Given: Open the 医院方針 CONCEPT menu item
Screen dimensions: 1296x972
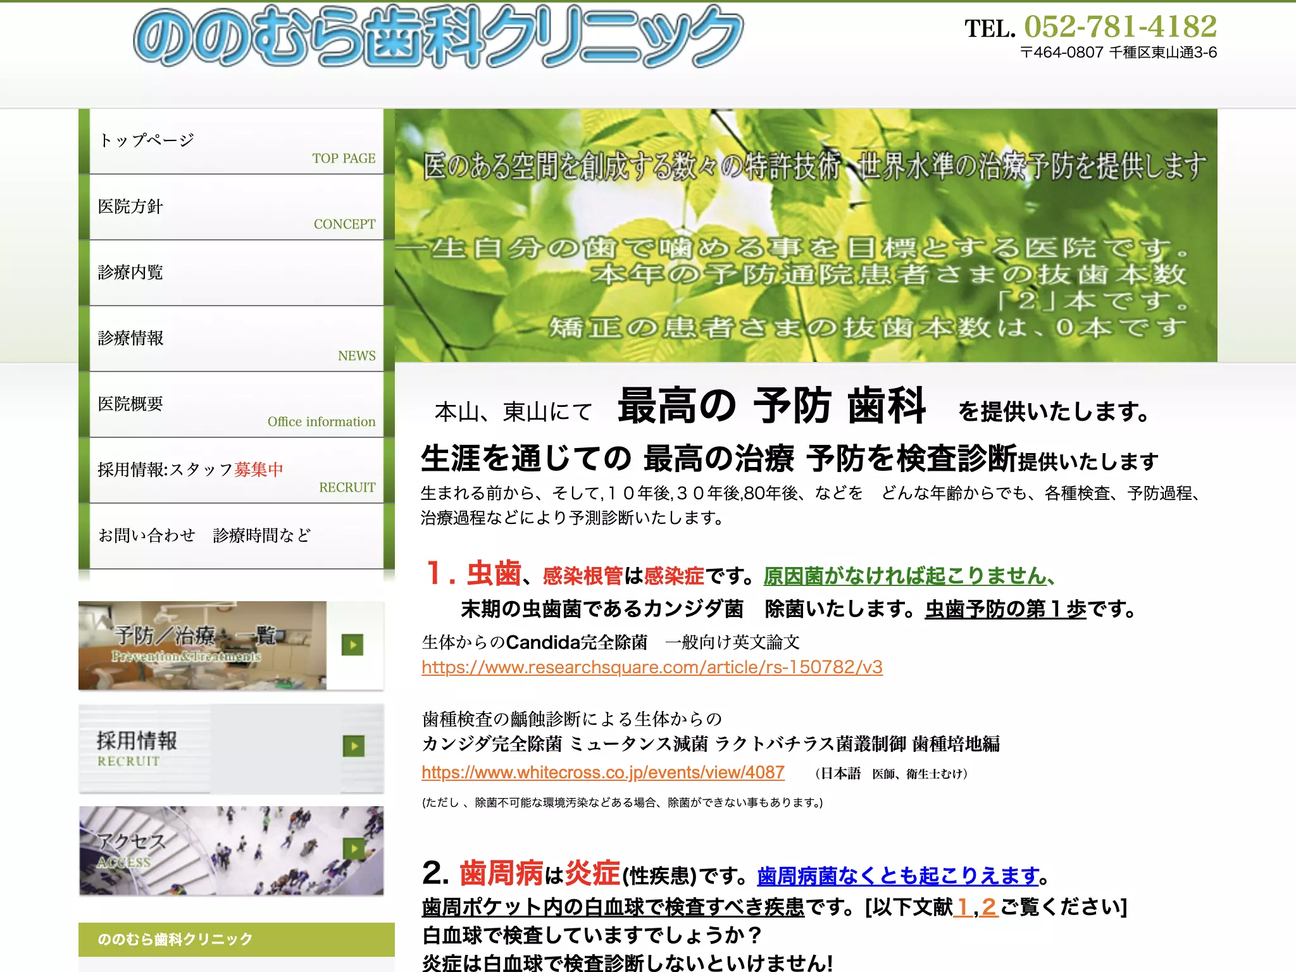Looking at the screenshot, I should point(237,207).
